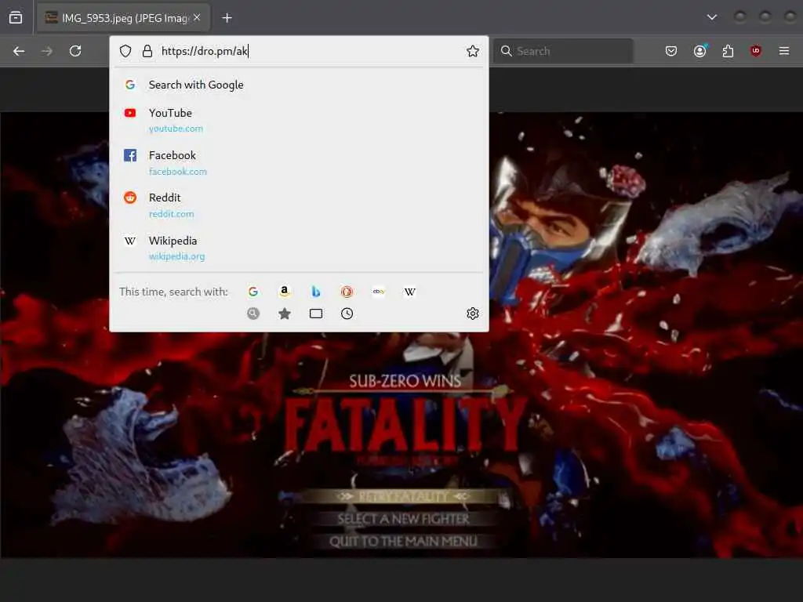Open the search magnifier in search bar
The height and width of the screenshot is (602, 803).
point(506,51)
